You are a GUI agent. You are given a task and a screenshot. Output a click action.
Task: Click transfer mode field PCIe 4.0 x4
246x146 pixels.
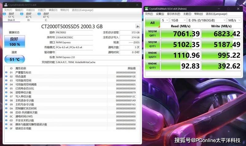click(74, 47)
